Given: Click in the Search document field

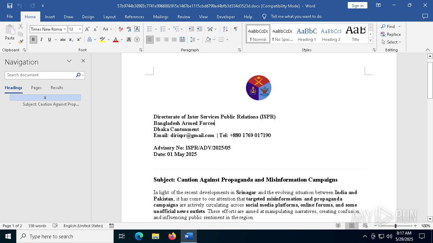Looking at the screenshot, I should point(40,75).
